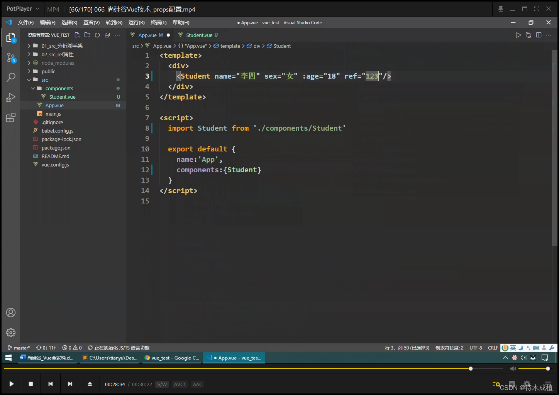Collapse all folders in explorer

(x=107, y=35)
